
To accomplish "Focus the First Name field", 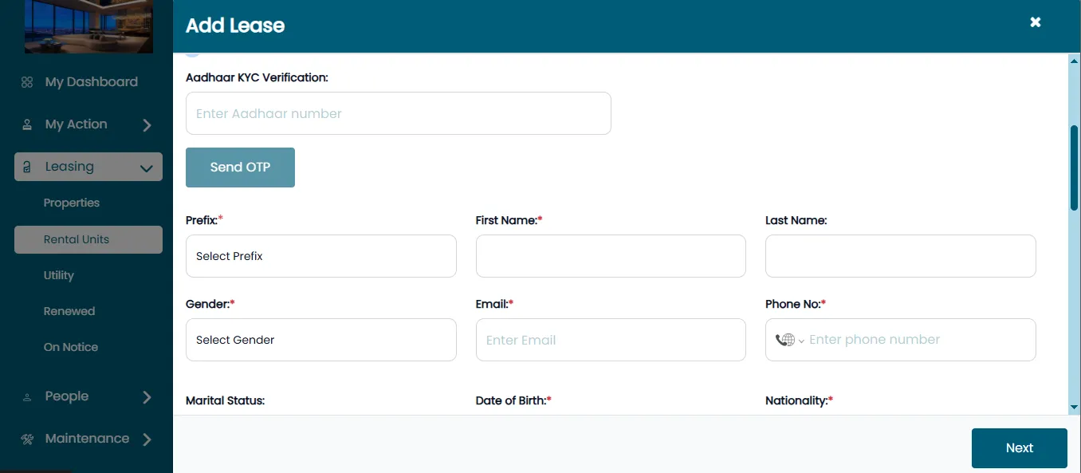I will (x=611, y=256).
